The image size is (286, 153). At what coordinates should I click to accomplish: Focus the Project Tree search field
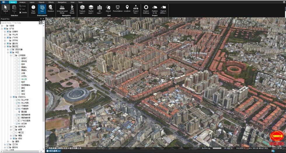[x=20, y=23]
